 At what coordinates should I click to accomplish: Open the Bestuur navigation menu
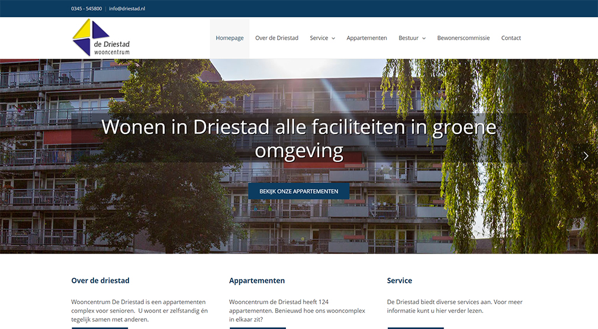409,38
